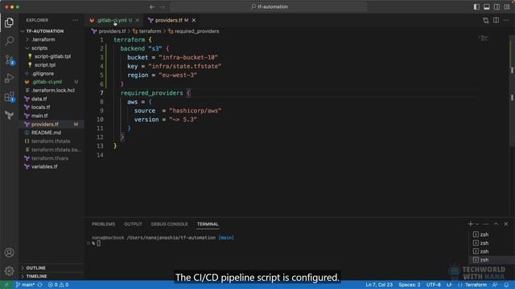Open script.tpl file

[x=45, y=65]
